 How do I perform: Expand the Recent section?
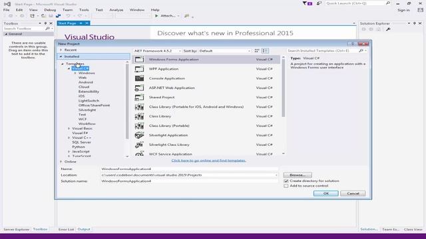(61, 50)
